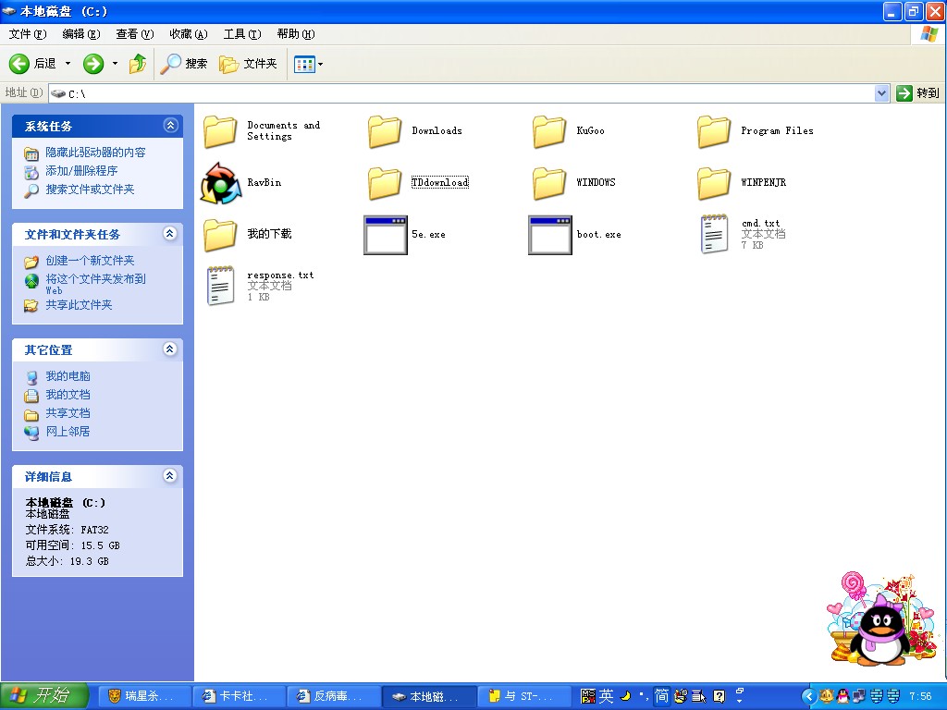Open My Network Places (网上邻居) link
947x710 pixels.
pos(68,432)
